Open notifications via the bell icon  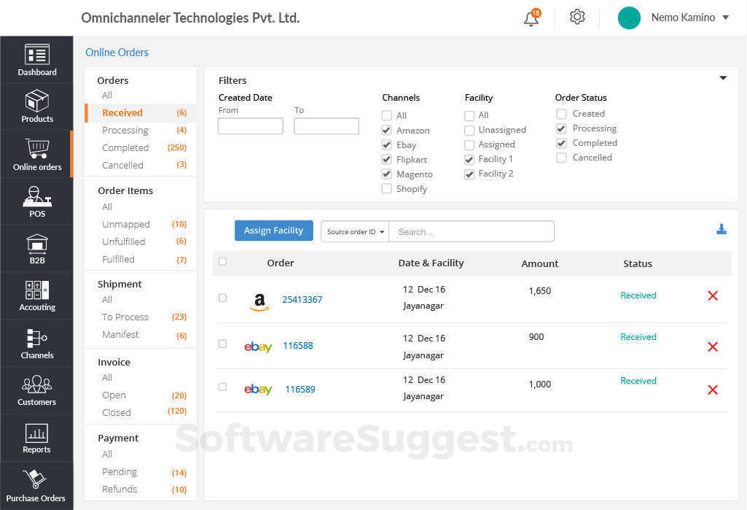(531, 18)
